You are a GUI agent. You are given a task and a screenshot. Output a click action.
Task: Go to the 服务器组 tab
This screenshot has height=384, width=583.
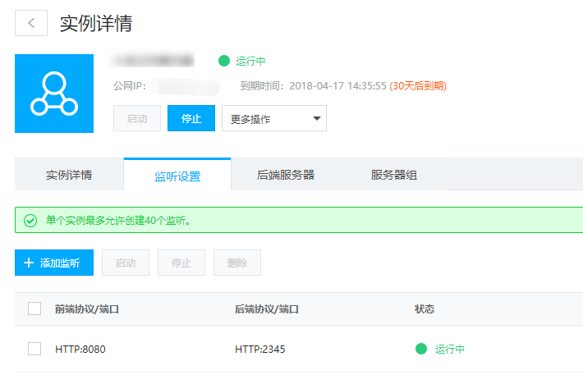pos(394,175)
